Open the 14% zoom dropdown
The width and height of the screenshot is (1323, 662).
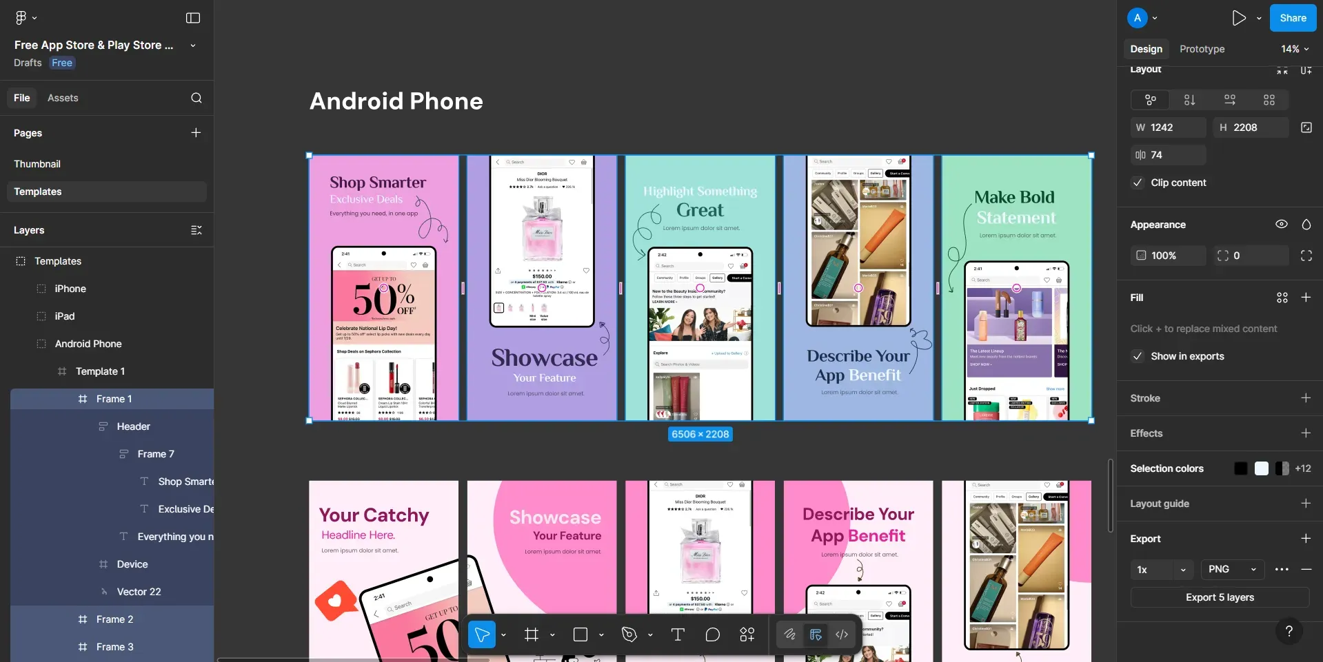[x=1293, y=49]
